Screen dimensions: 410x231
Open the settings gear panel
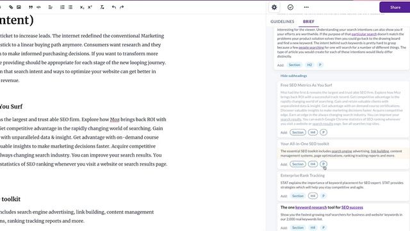pos(274,7)
